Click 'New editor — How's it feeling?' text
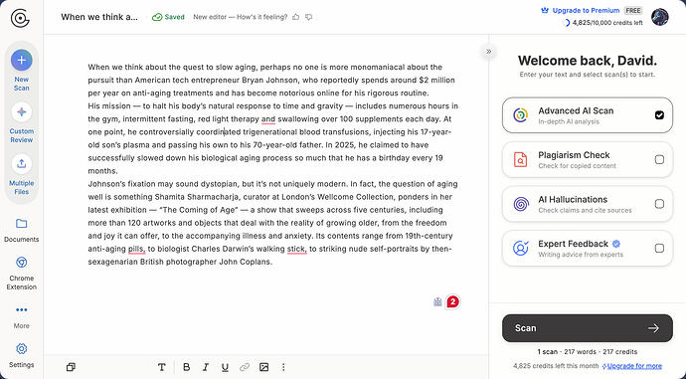Screen dimensions: 686x379 pyautogui.click(x=241, y=17)
